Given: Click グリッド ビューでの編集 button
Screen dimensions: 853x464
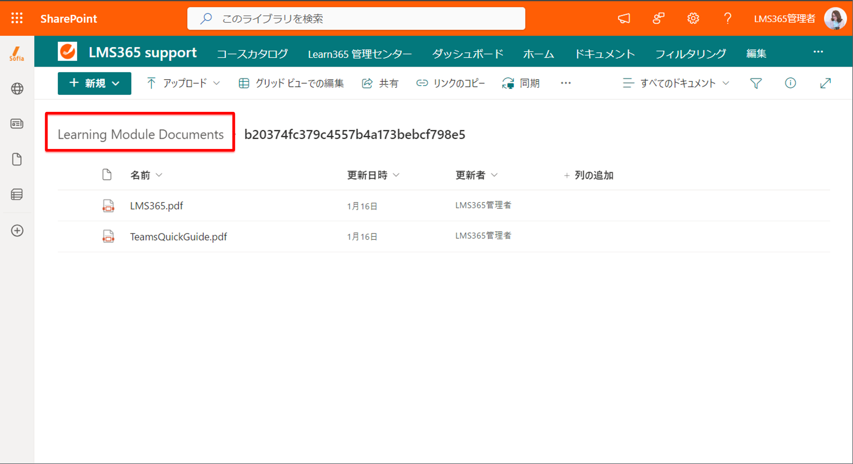Looking at the screenshot, I should click(291, 83).
